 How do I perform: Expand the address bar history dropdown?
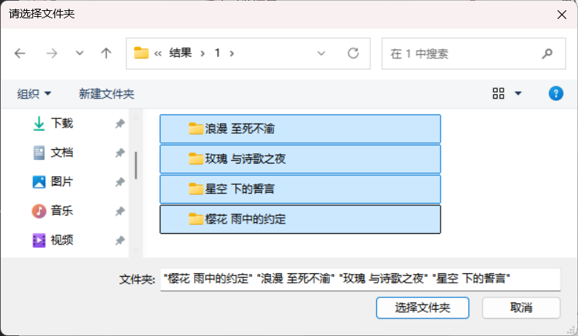[x=322, y=53]
